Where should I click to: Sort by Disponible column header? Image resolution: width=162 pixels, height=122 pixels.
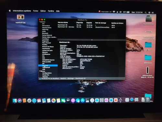[80, 22]
